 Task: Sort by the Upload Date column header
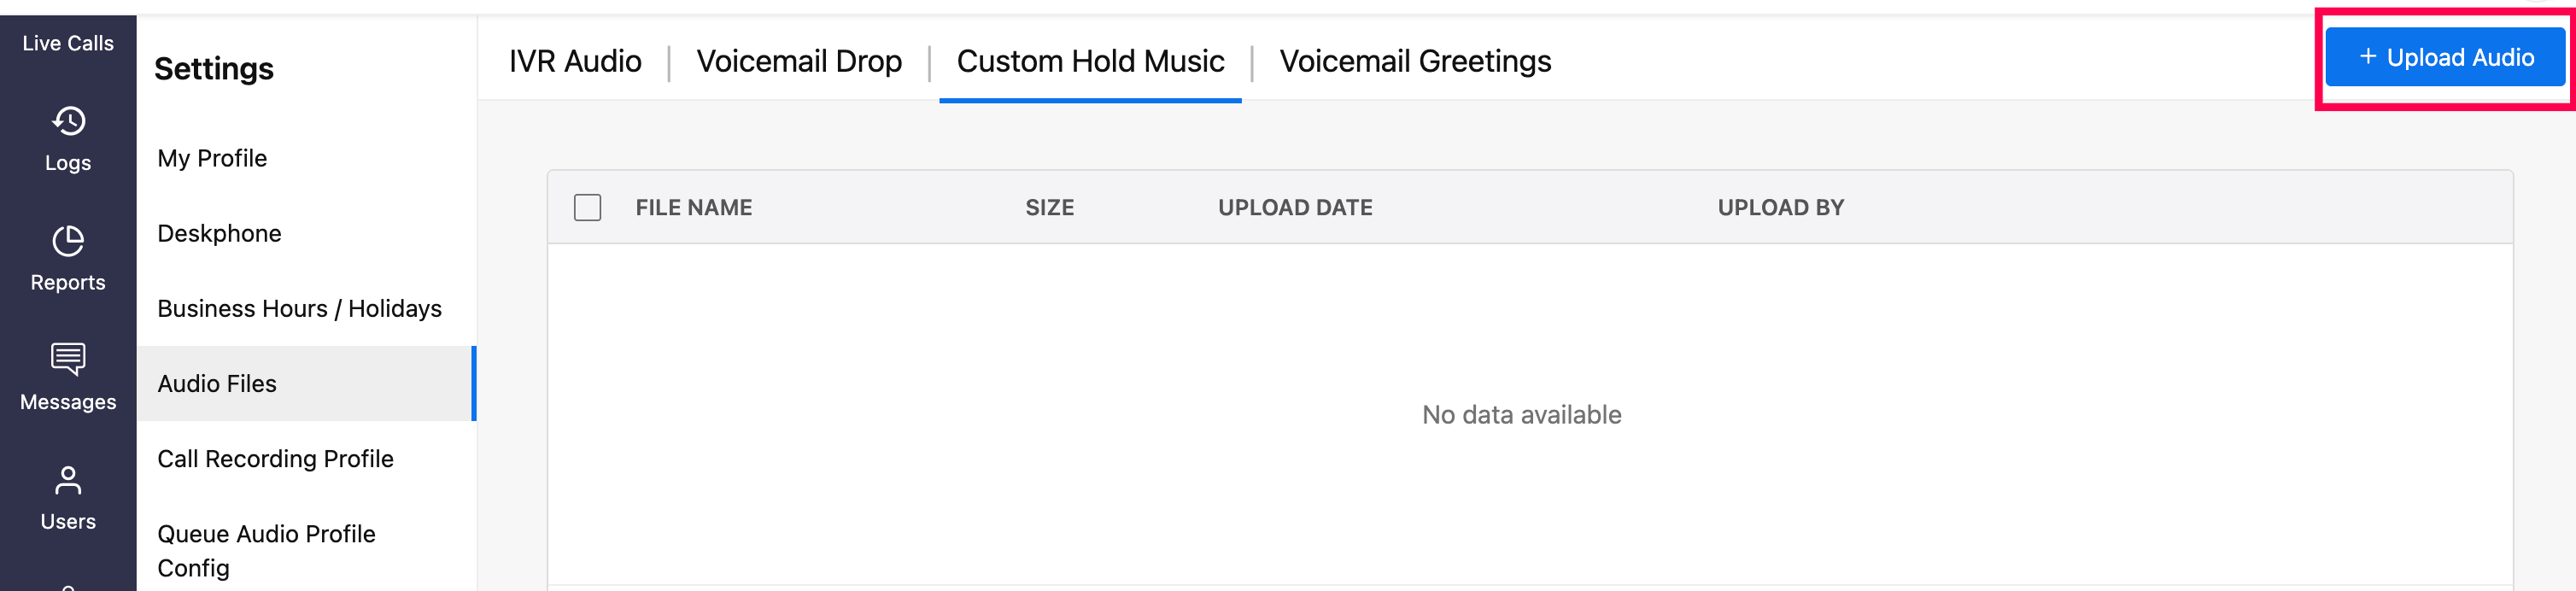coord(1294,208)
